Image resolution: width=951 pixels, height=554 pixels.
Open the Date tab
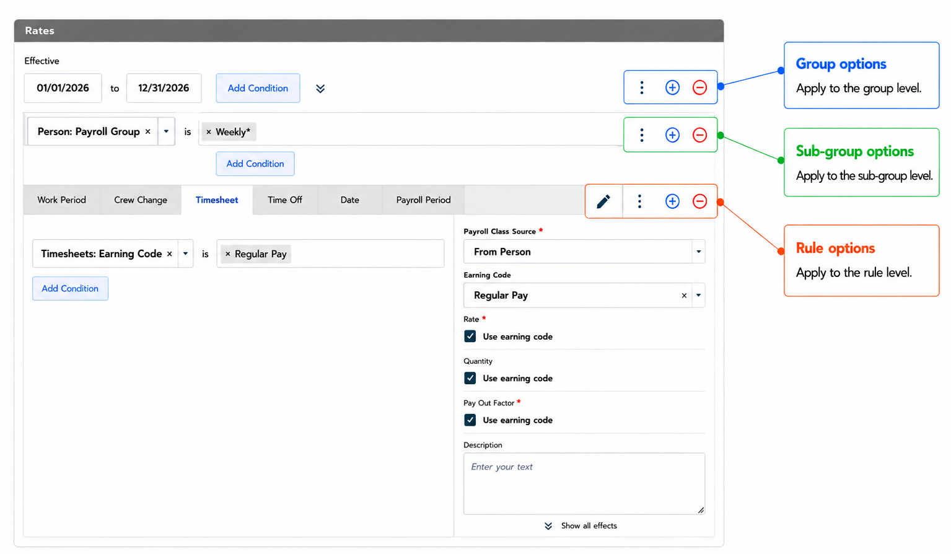pyautogui.click(x=350, y=200)
